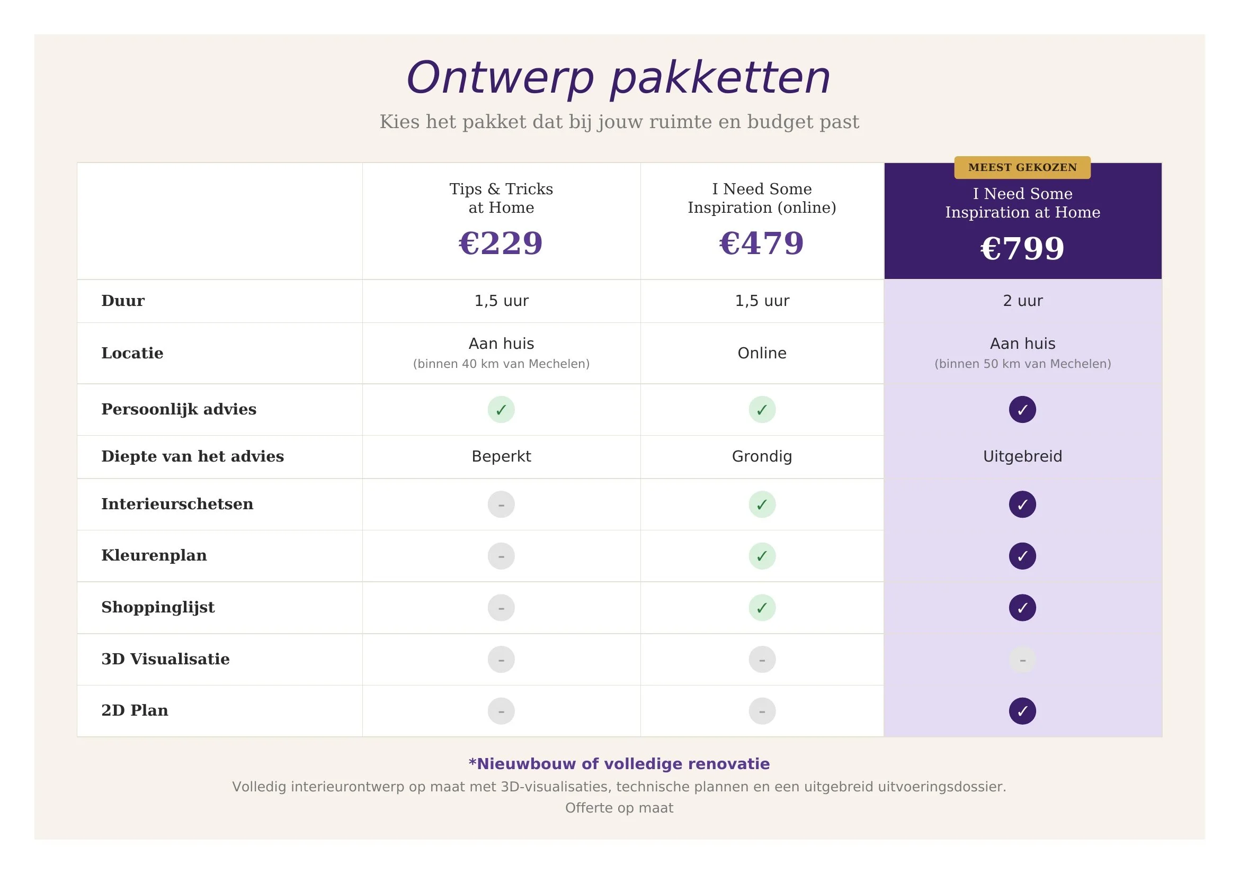This screenshot has height=875, width=1239.
Task: Click the purple checkmark for Shoppinglijst in €799 column
Action: (1022, 608)
